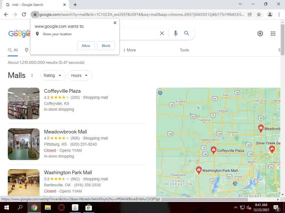This screenshot has width=285, height=213.
Task: Click the browser forward arrow
Action: tap(15, 14)
